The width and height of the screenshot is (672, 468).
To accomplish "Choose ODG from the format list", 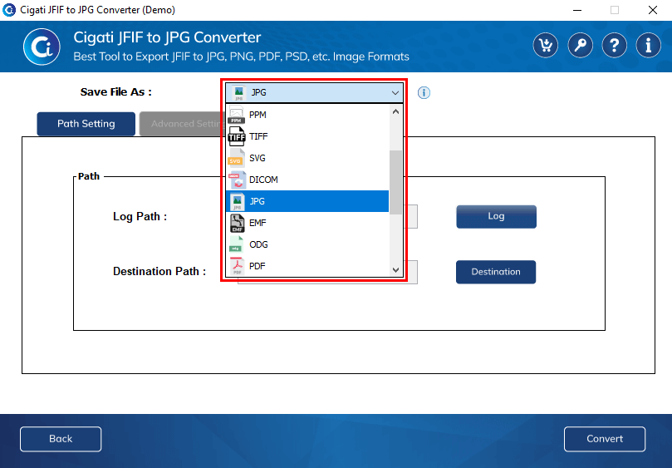I will coord(307,244).
